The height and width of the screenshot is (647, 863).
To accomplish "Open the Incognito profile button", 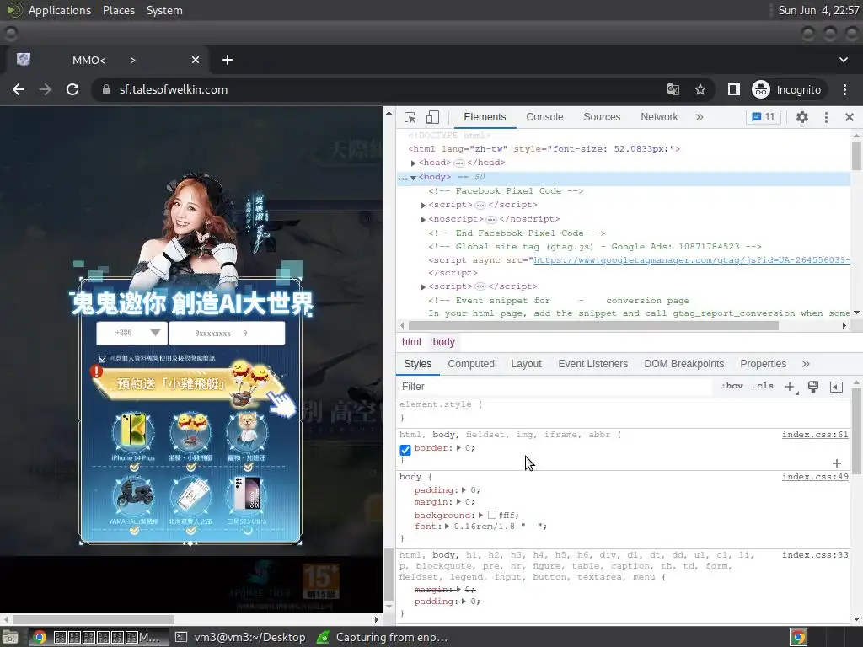I will [787, 89].
